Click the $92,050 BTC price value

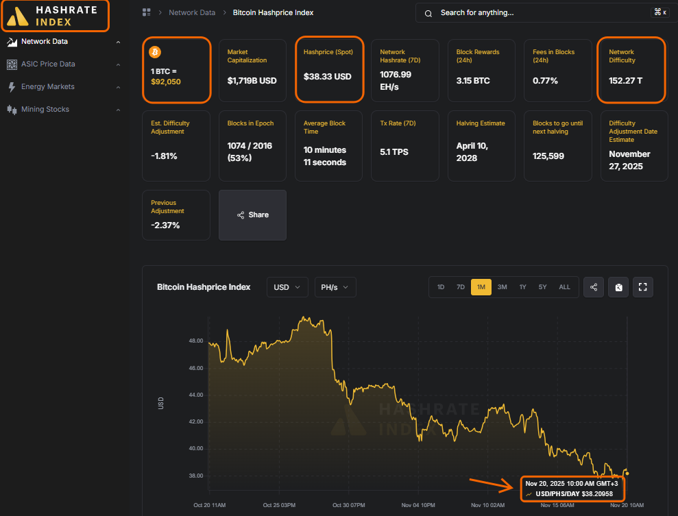click(x=166, y=82)
